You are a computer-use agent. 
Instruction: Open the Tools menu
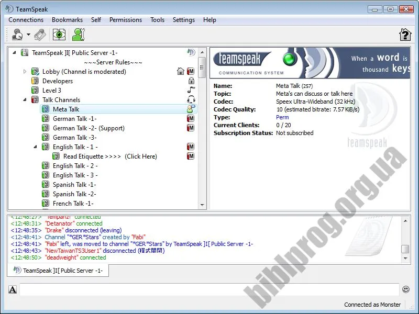pyautogui.click(x=158, y=20)
